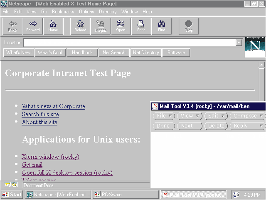Follow What's new at Corporate link

[x=53, y=106]
